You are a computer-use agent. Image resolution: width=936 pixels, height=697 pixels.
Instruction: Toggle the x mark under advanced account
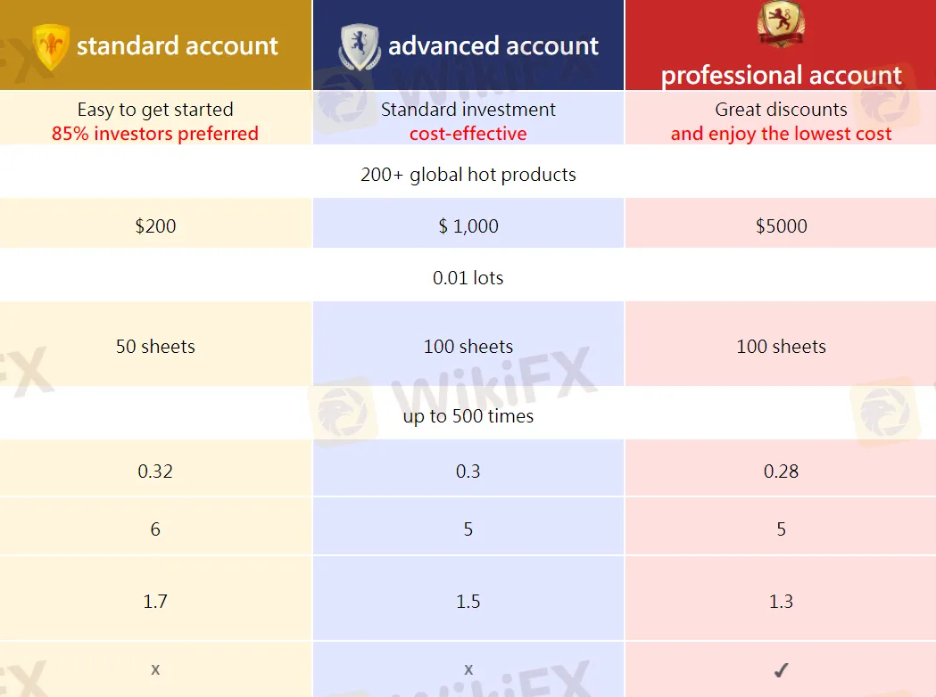pyautogui.click(x=468, y=668)
